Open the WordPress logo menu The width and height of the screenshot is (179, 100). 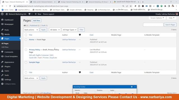(2, 14)
